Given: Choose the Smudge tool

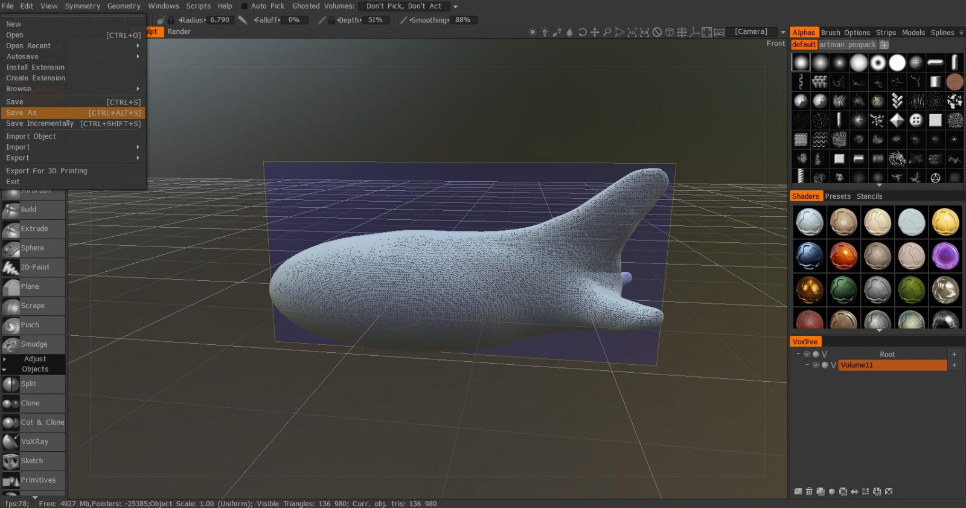Looking at the screenshot, I should 33,344.
